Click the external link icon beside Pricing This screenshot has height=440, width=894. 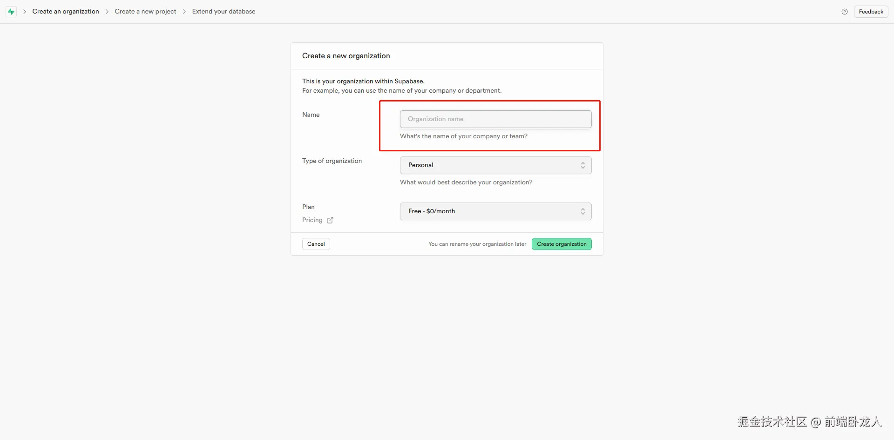click(330, 220)
